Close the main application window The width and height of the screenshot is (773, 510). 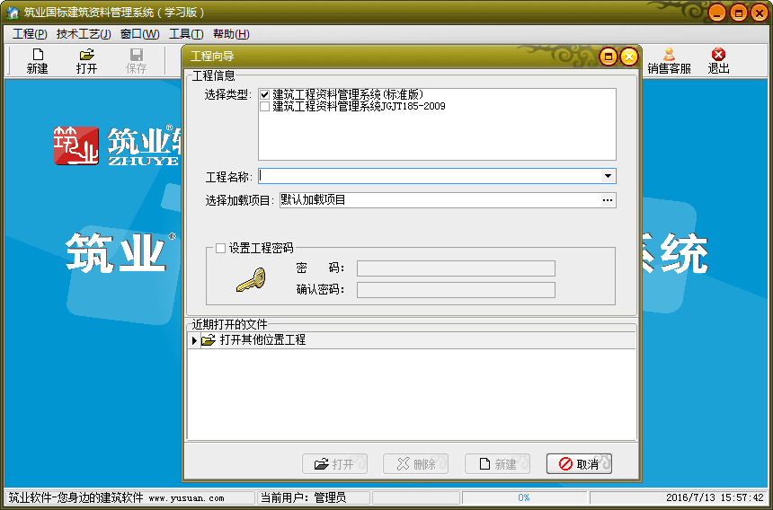[760, 13]
